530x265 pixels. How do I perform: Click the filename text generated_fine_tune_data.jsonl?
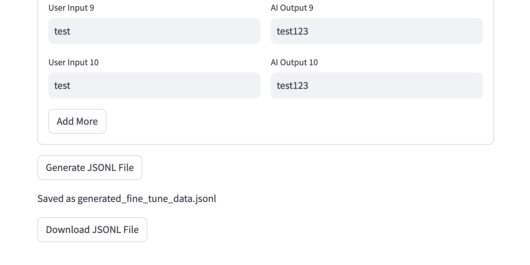point(147,198)
